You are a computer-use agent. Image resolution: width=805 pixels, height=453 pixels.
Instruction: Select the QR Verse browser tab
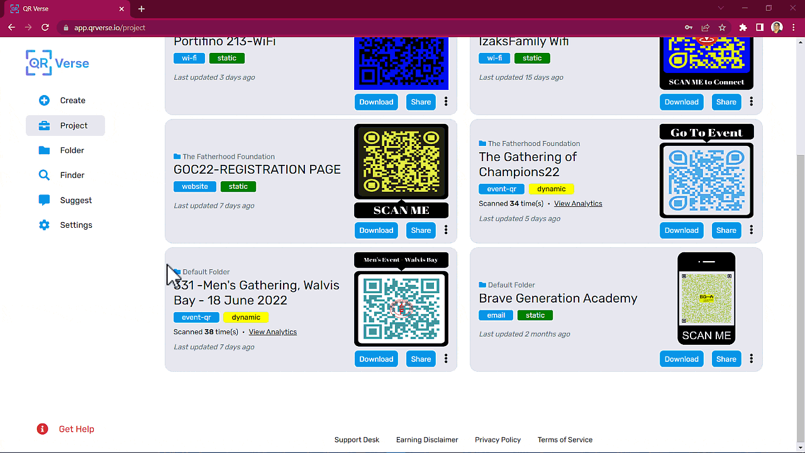66,9
